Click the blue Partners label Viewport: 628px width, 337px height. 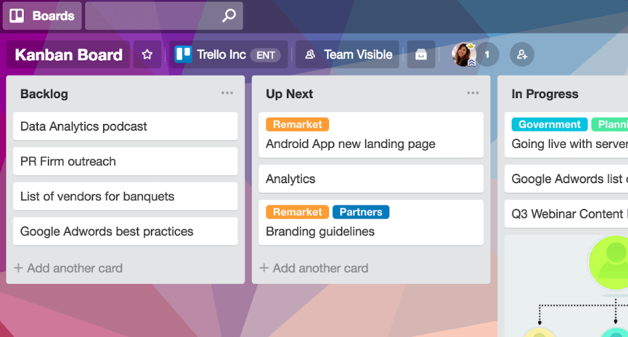361,212
